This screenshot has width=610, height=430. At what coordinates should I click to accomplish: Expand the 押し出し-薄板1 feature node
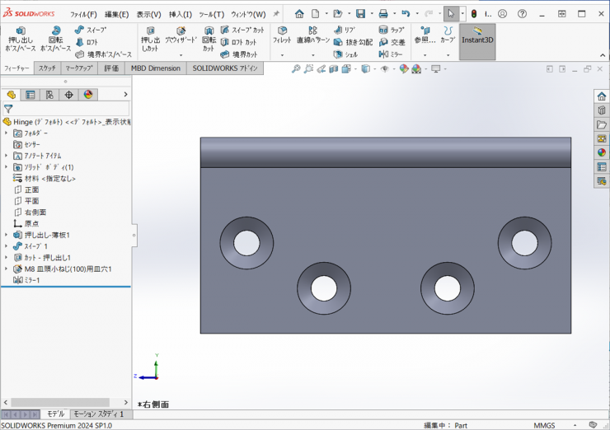7,235
